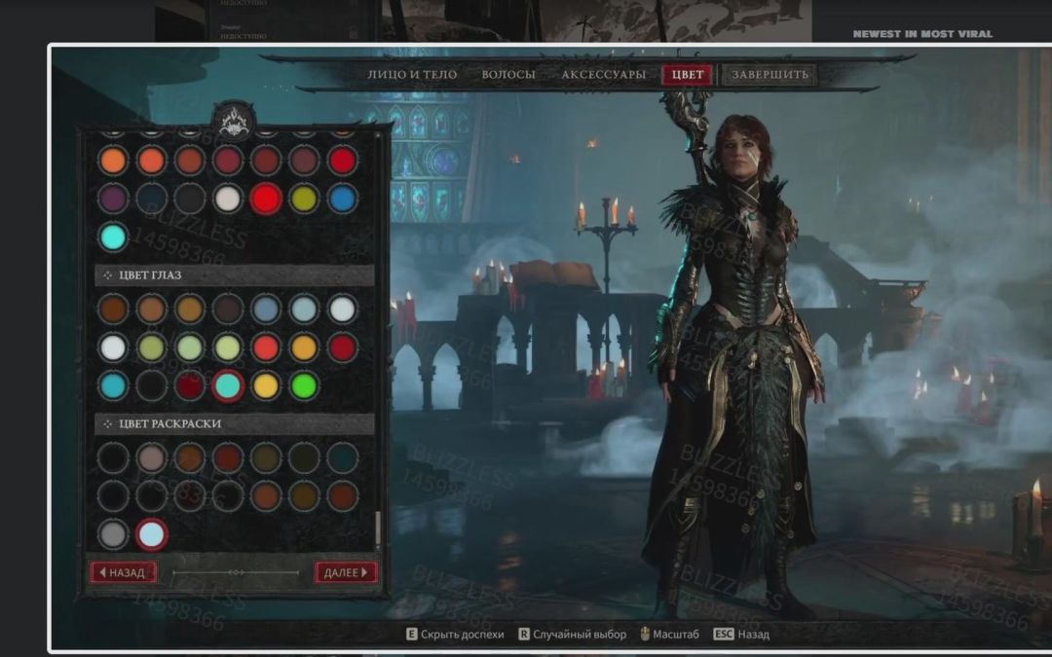Image resolution: width=1052 pixels, height=657 pixels.
Task: Collapse the ЦВЕТ РАСКРАСКИ section header
Action: pos(234,423)
